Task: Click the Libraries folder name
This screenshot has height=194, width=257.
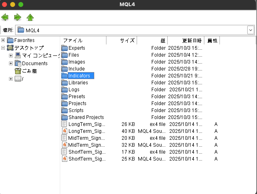Action: pyautogui.click(x=78, y=83)
